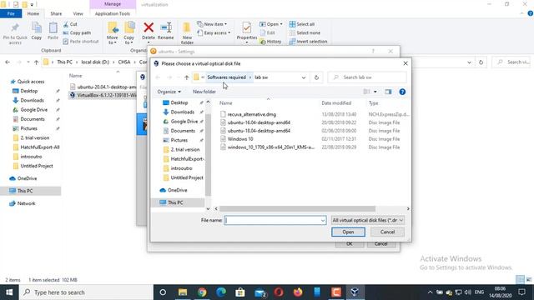Click the horizontal scrollbar in the file list
This screenshot has height=300, width=534.
pyautogui.click(x=297, y=209)
